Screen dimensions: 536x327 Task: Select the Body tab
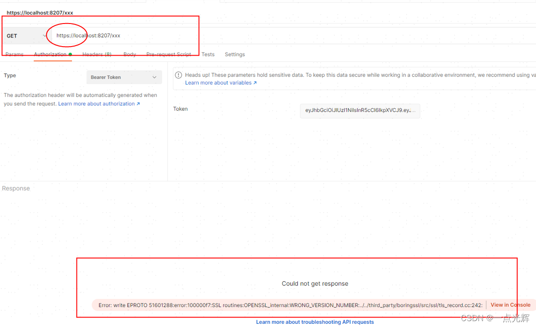[x=130, y=54]
